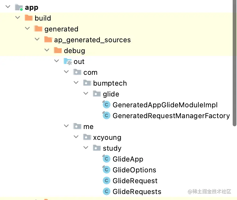Click the project tree vertical scrollbar
Screen dimensions: 237x200
coord(235,63)
